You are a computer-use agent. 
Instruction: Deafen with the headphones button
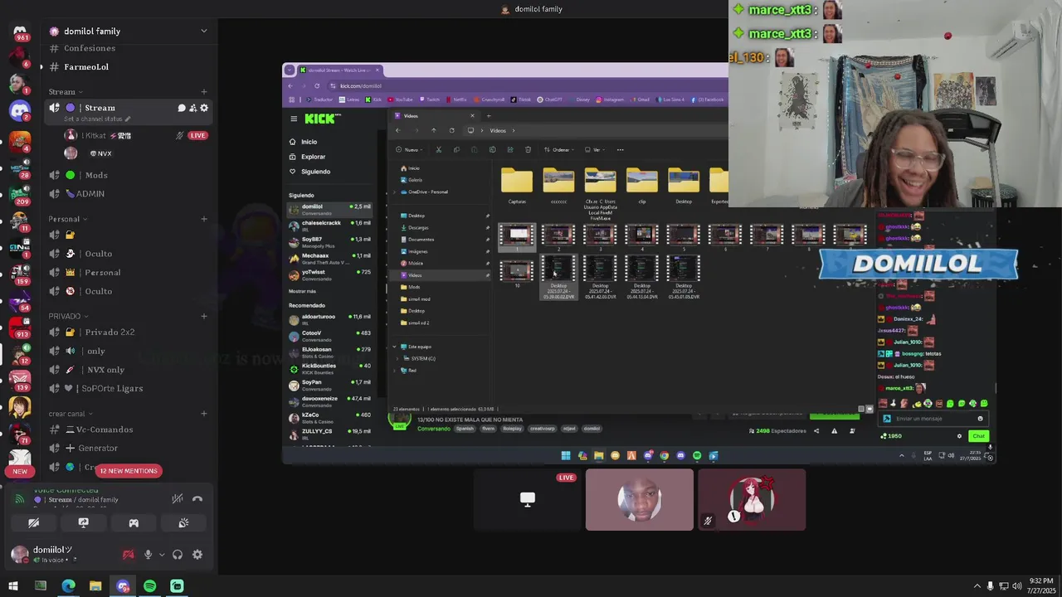177,555
